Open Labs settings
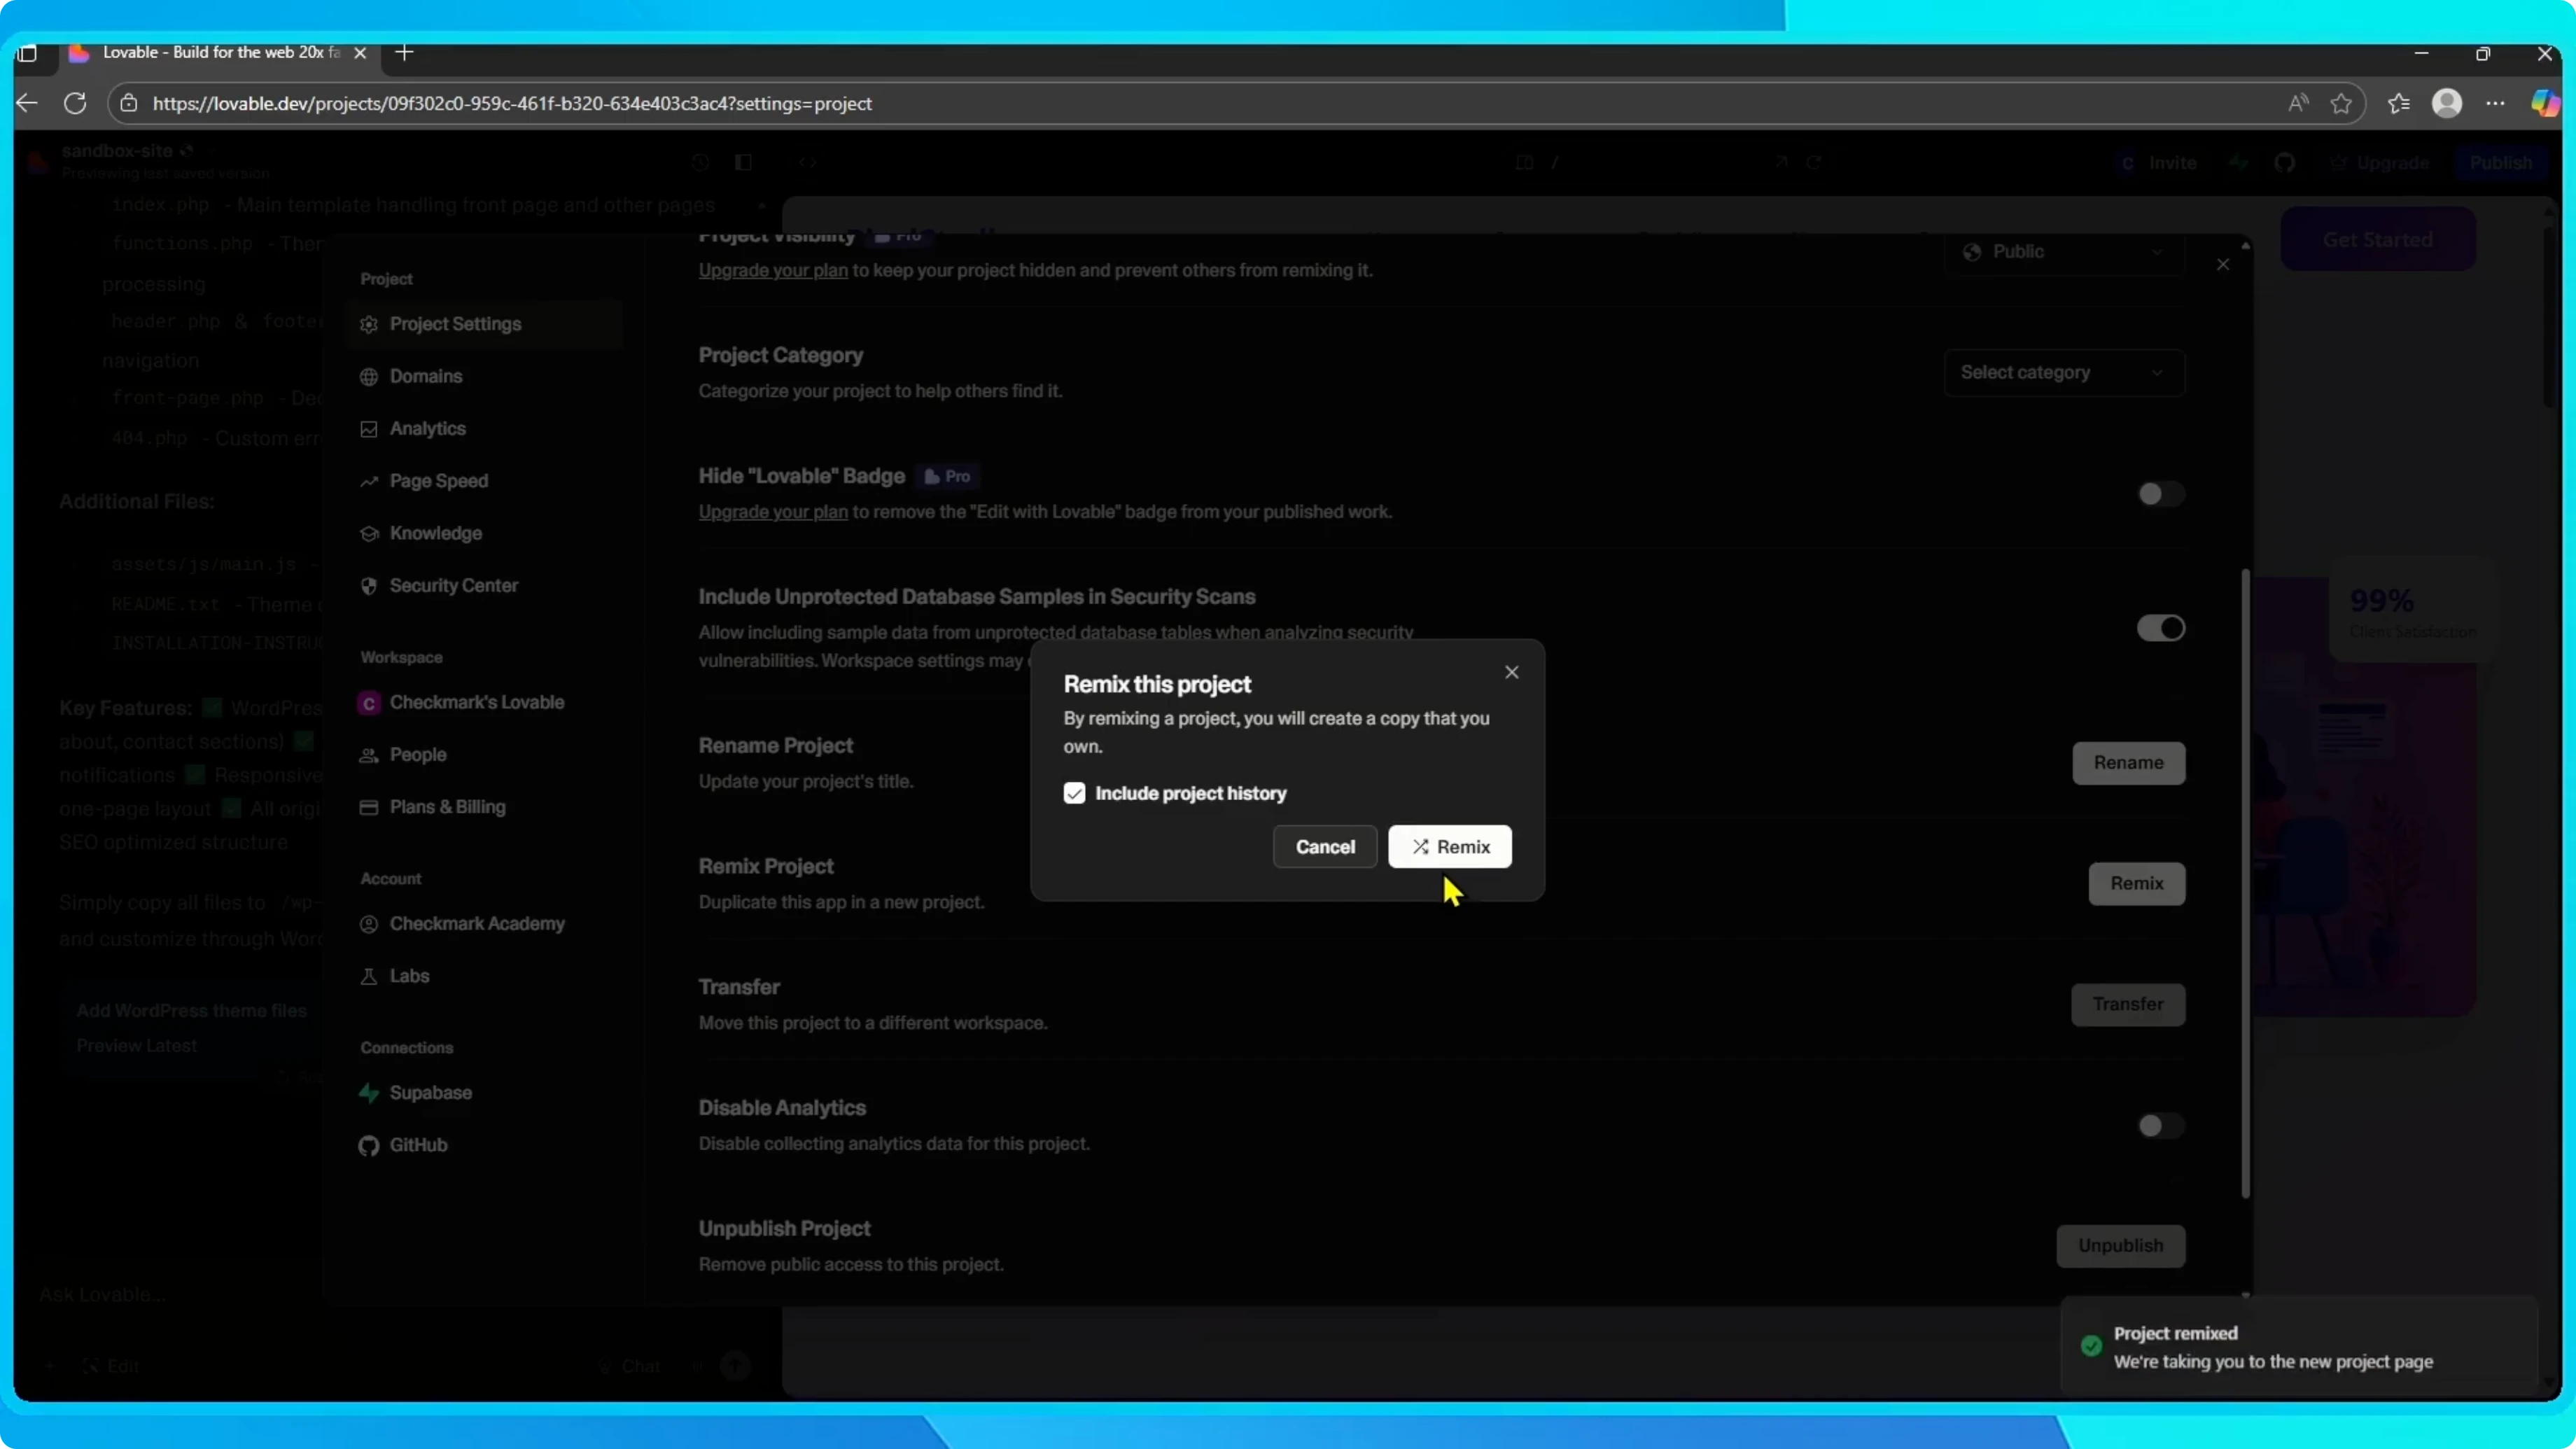This screenshot has width=2576, height=1449. pos(482,976)
